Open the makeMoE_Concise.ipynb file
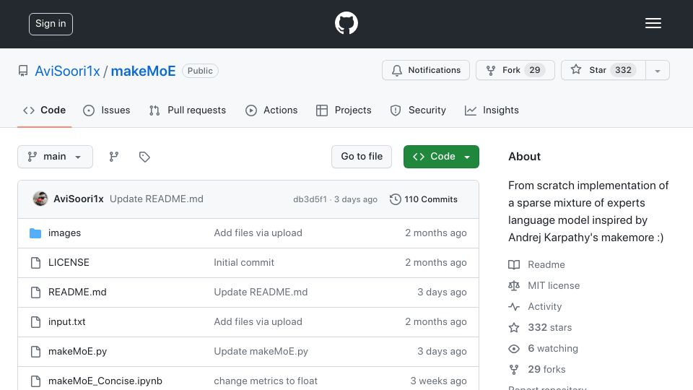This screenshot has height=390, width=693. tap(105, 381)
